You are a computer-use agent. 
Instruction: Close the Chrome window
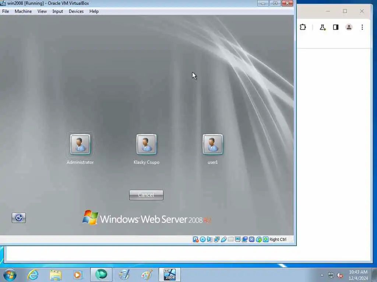click(x=362, y=11)
